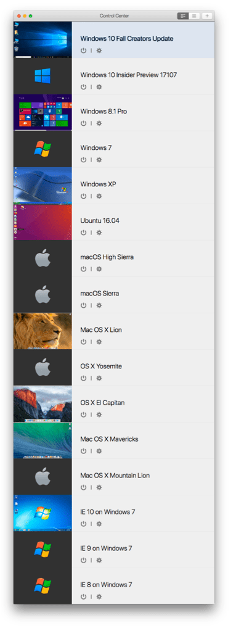Screen dimensions: 236x636
Task: Switch to compact list view mode
Action: coord(194,16)
